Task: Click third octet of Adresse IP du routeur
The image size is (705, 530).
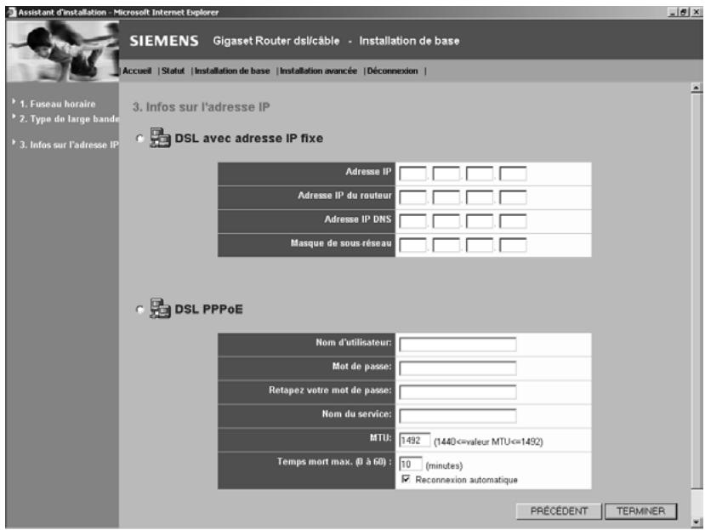Action: point(480,197)
